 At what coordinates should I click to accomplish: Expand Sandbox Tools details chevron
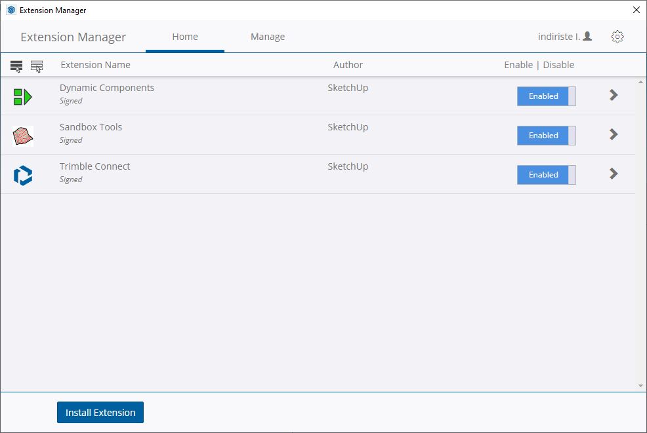point(614,134)
